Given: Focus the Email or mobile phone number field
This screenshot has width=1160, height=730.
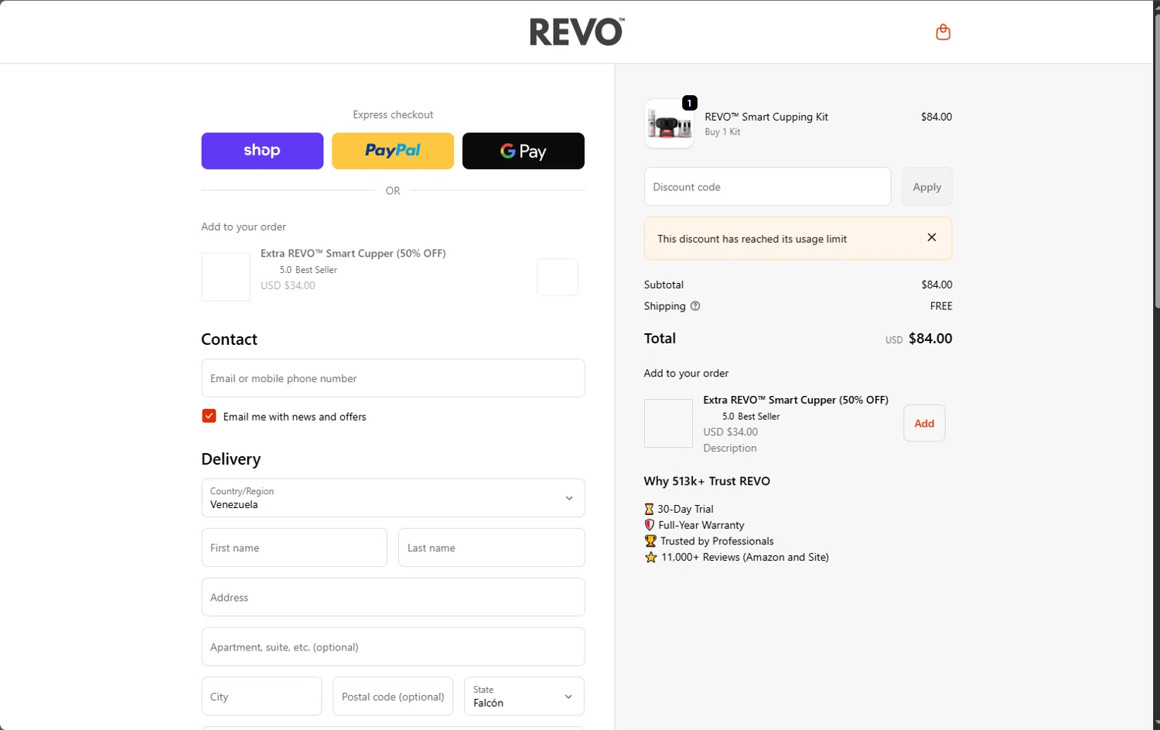Looking at the screenshot, I should (x=393, y=378).
